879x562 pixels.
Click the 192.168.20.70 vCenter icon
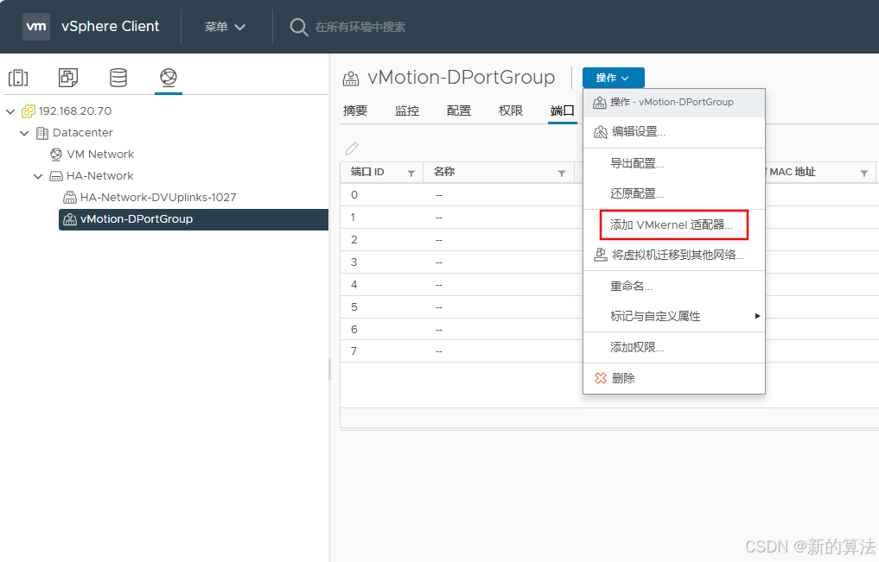pyautogui.click(x=28, y=111)
